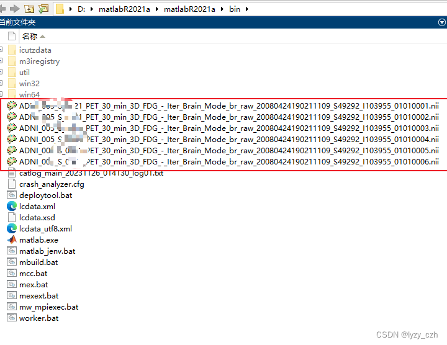The width and height of the screenshot is (447, 345).
Task: Click the Edge icon of lcdata.xml
Action: [12, 206]
